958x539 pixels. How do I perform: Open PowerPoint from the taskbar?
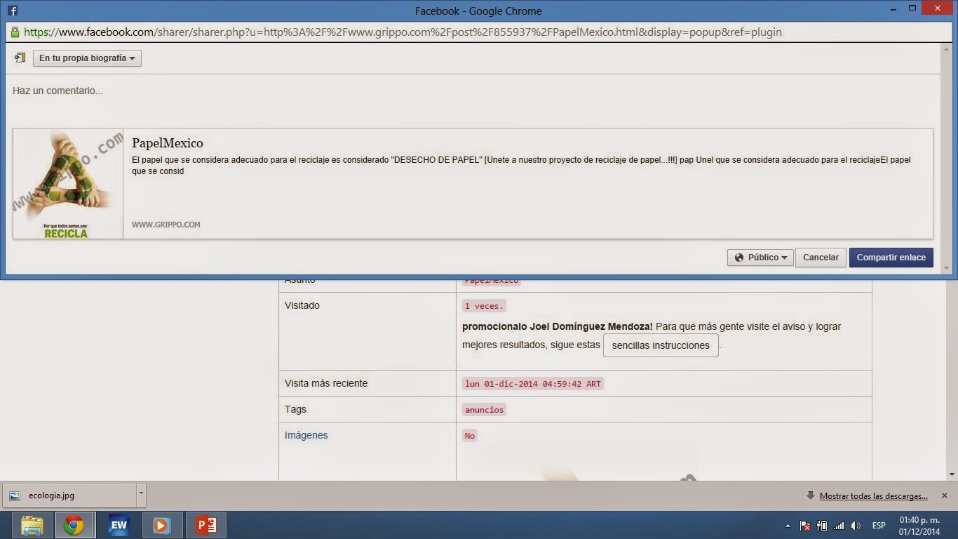tap(205, 525)
